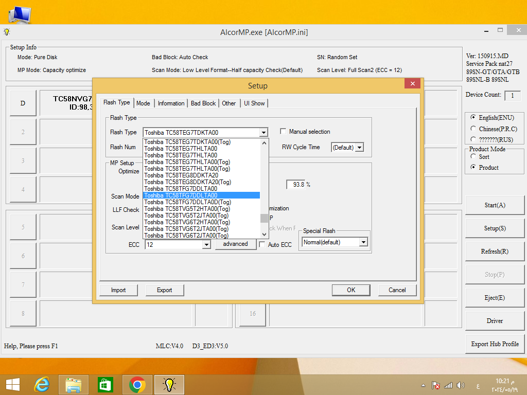The image size is (527, 395).
Task: Open the Bad Block tab
Action: point(203,103)
